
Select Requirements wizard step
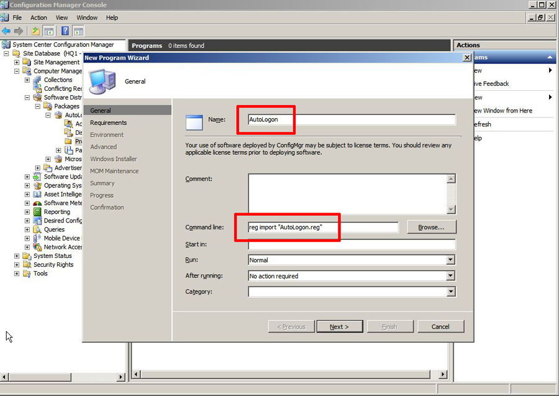108,122
